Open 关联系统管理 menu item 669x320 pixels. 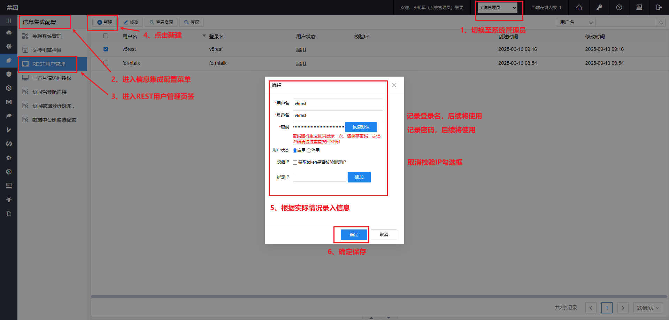click(52, 36)
